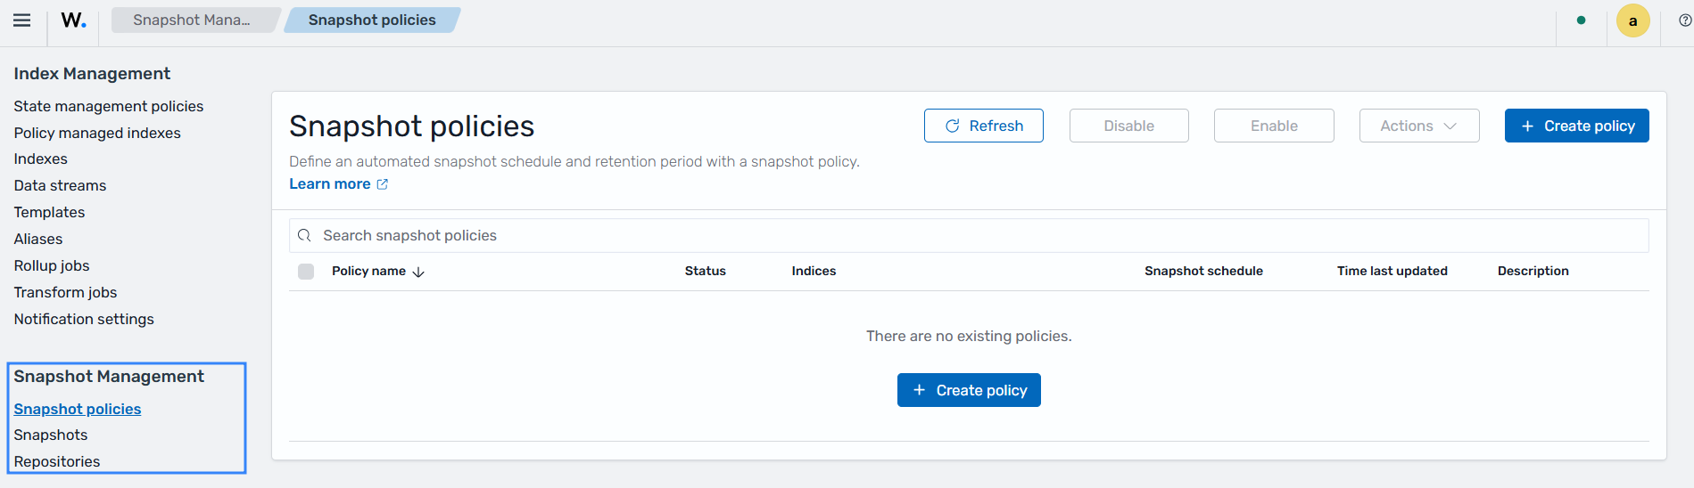This screenshot has width=1694, height=488.
Task: Toggle the select-all policies checkbox
Action: (306, 272)
